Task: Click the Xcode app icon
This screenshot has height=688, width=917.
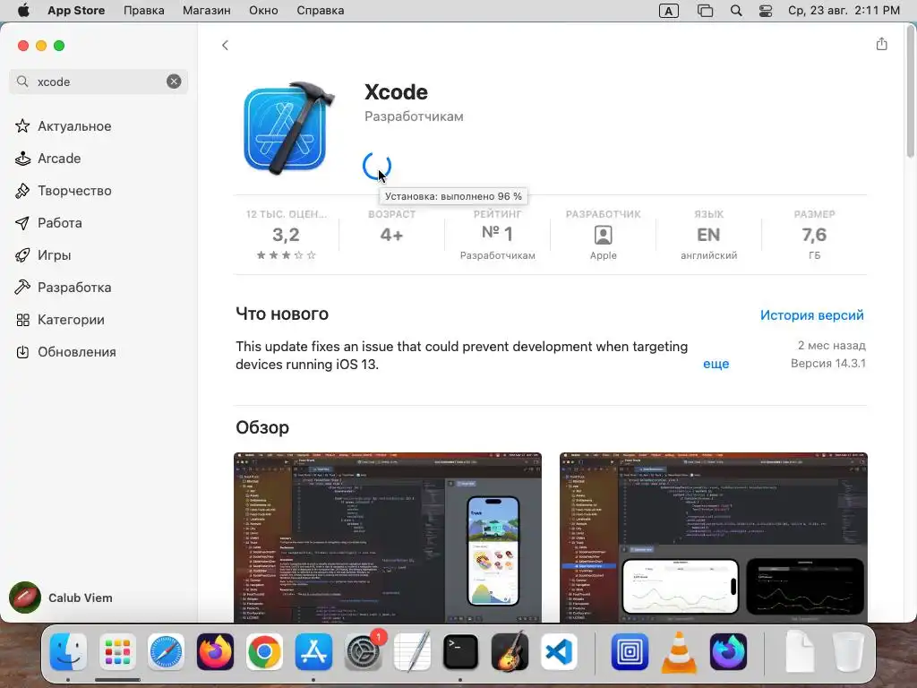Action: point(288,128)
